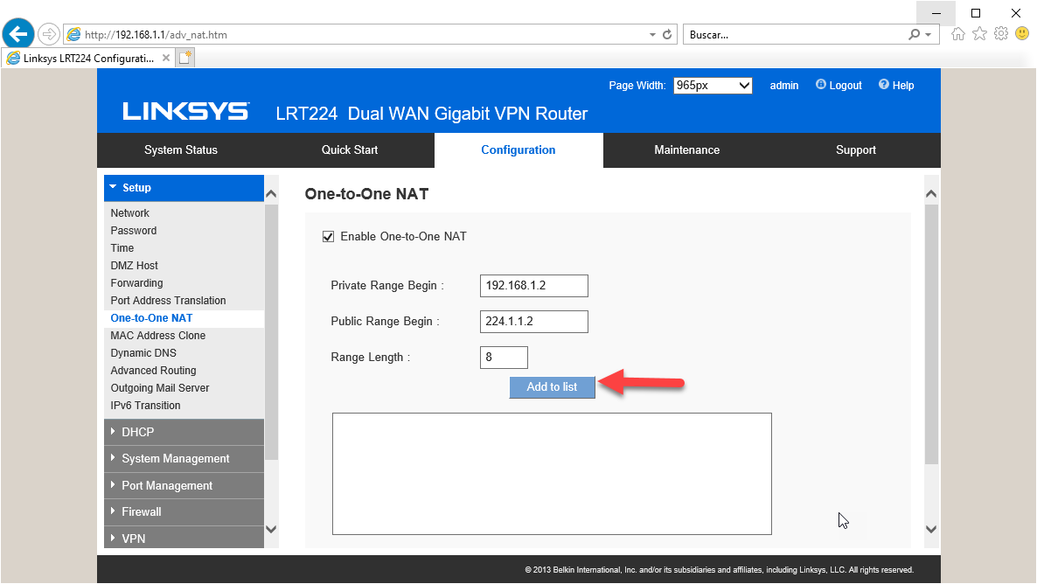Open the favorites star icon
Image resolution: width=1037 pixels, height=584 pixels.
pyautogui.click(x=979, y=34)
